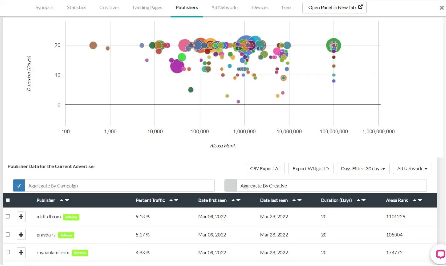This screenshot has width=446, height=266.
Task: Expand the pravda.rs row plus icon
Action: click(21, 235)
